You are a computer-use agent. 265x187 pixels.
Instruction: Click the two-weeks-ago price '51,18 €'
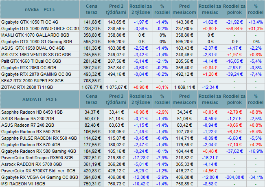[x=116, y=119]
